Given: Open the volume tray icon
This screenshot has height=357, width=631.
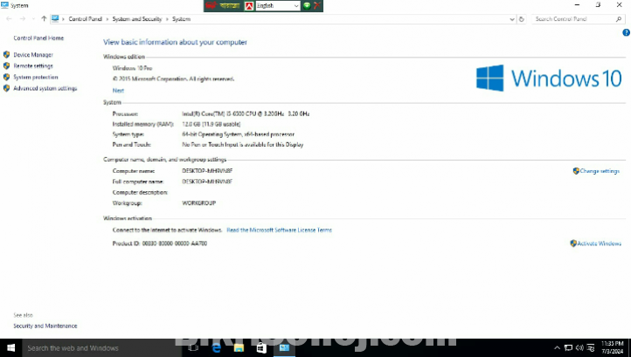Looking at the screenshot, I should click(579, 348).
